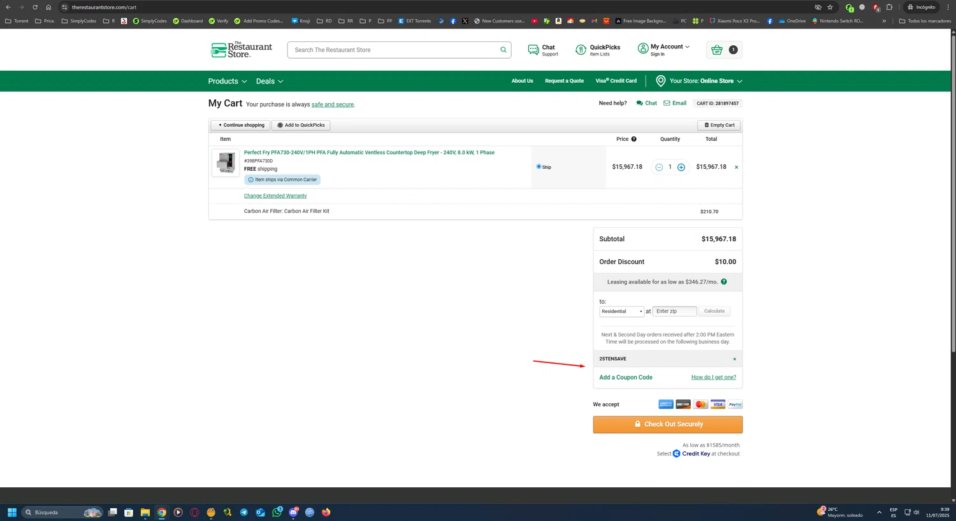Open Your Store: Online Store dropdown
The height and width of the screenshot is (521, 956).
point(699,81)
